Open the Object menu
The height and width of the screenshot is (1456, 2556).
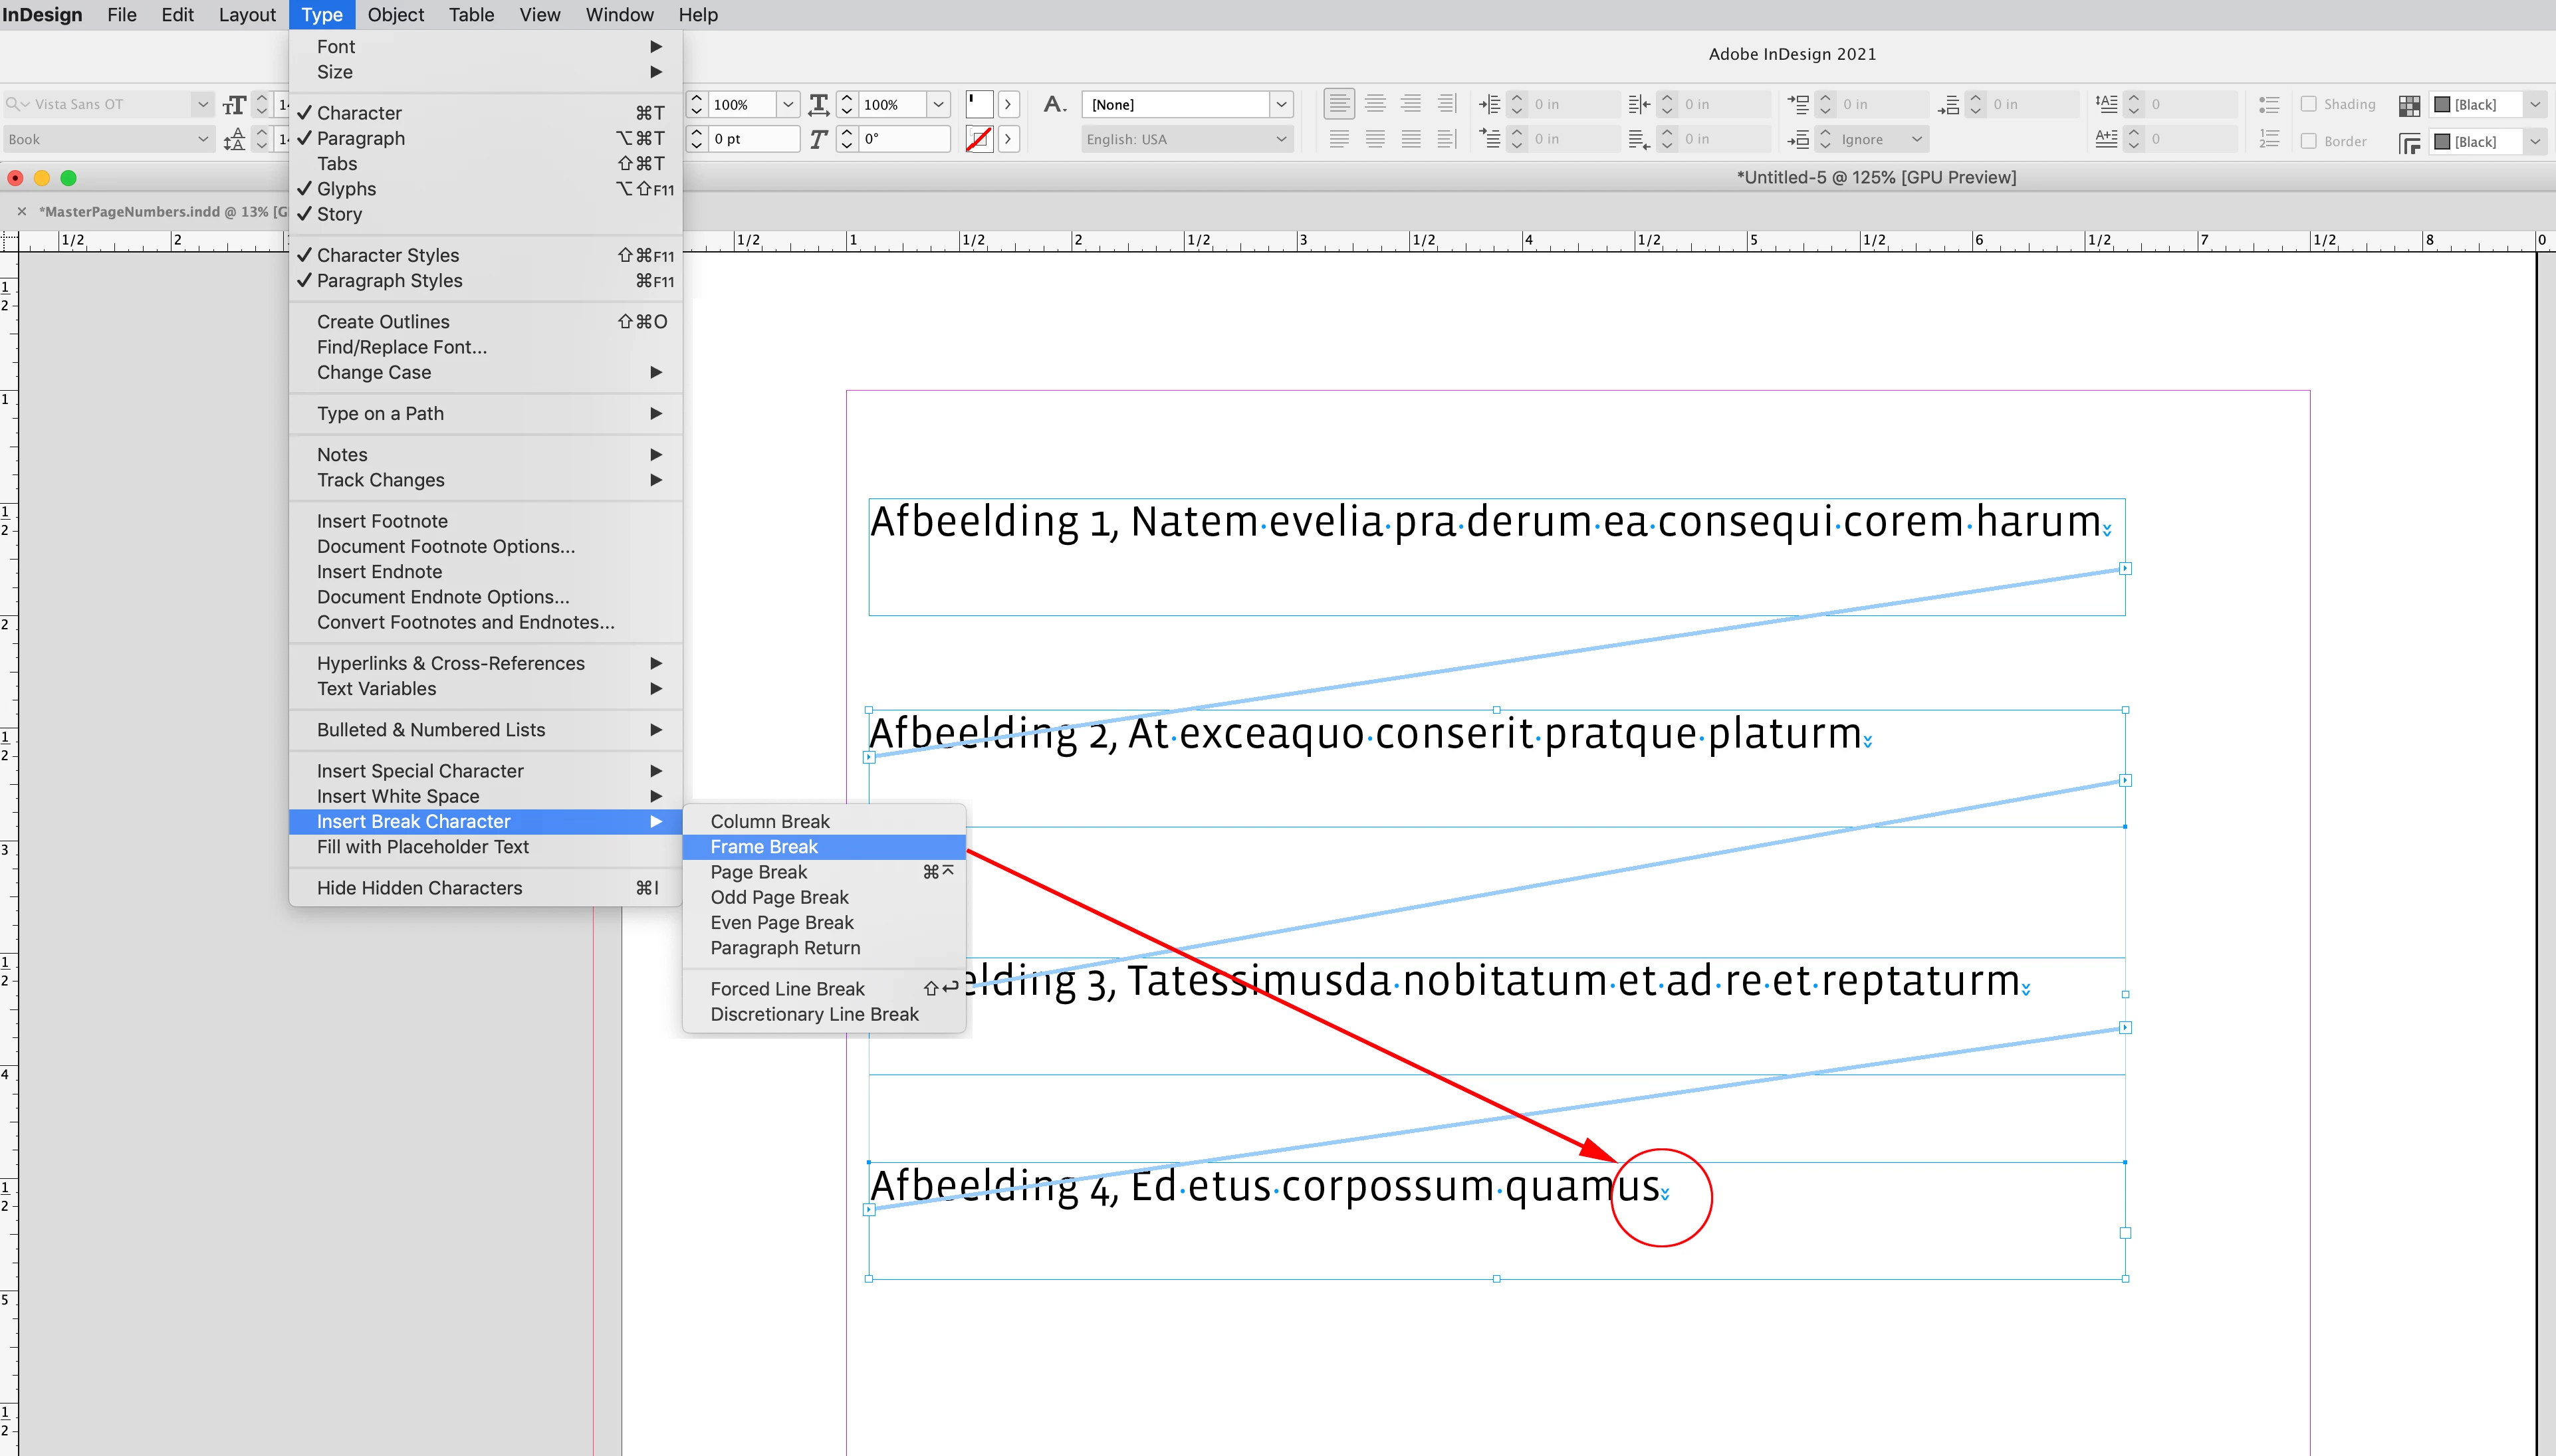pos(395,15)
